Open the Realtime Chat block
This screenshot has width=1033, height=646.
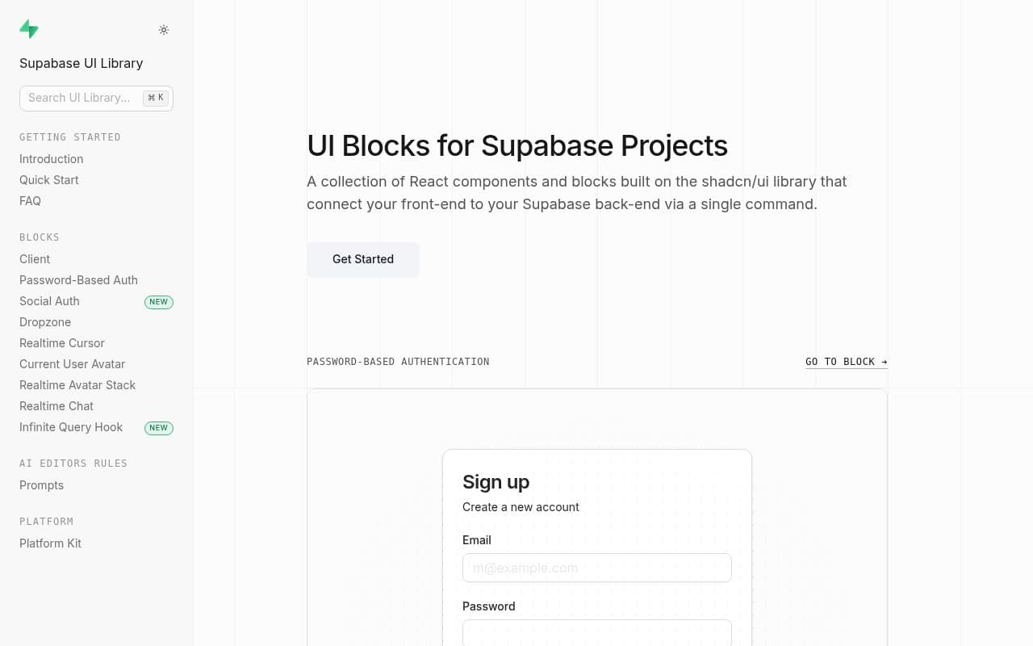(56, 406)
